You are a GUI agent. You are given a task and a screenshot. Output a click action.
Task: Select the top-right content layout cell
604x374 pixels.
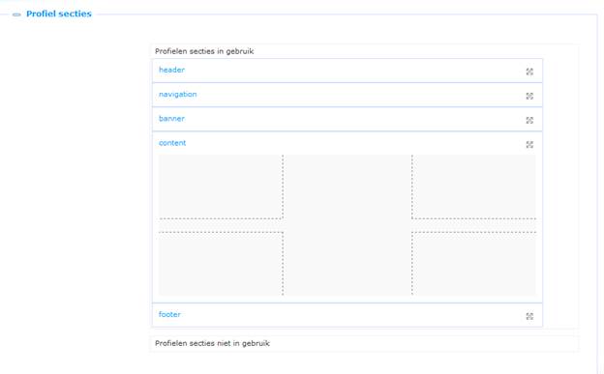[473, 187]
